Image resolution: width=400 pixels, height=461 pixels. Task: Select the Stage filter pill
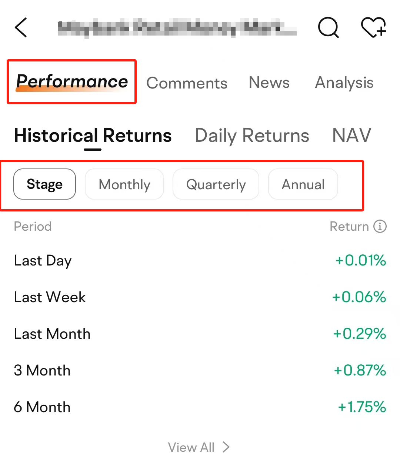coord(44,184)
